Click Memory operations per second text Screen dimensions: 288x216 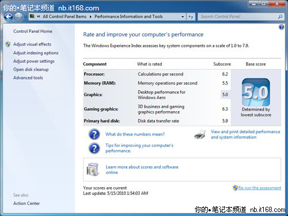[x=168, y=83]
